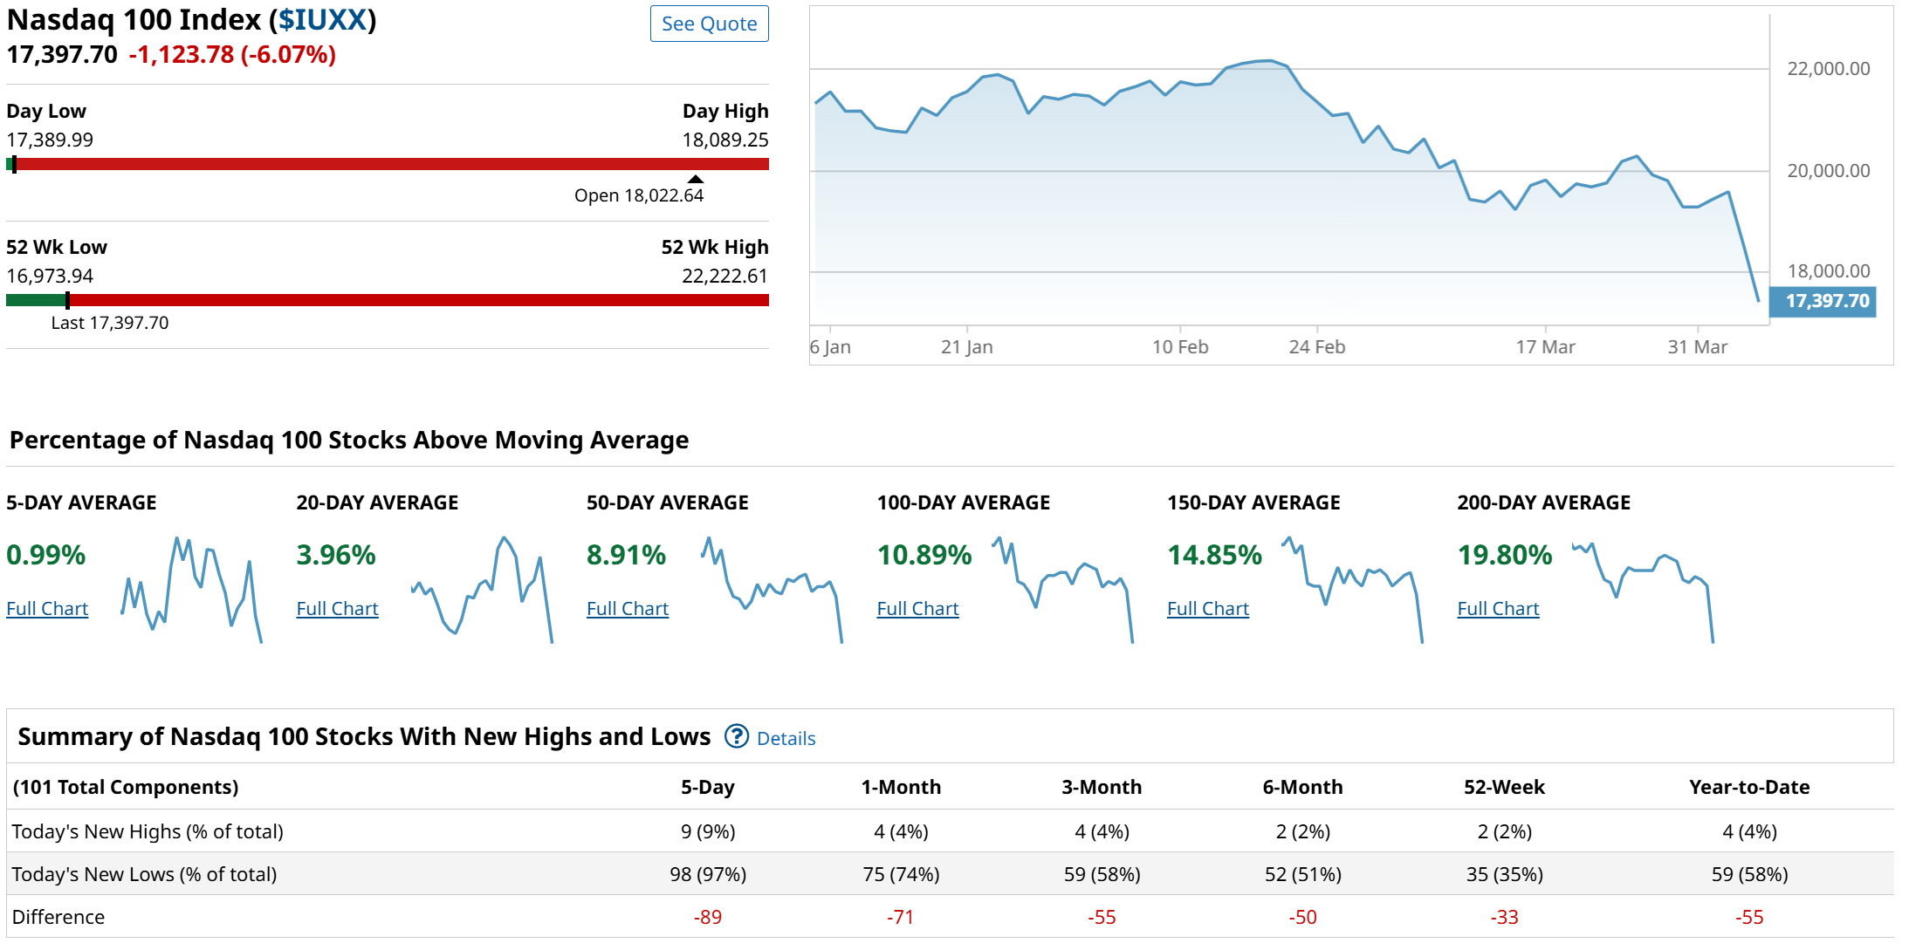The height and width of the screenshot is (950, 1909).
Task: Open the $IUXX symbol link
Action: (x=322, y=19)
